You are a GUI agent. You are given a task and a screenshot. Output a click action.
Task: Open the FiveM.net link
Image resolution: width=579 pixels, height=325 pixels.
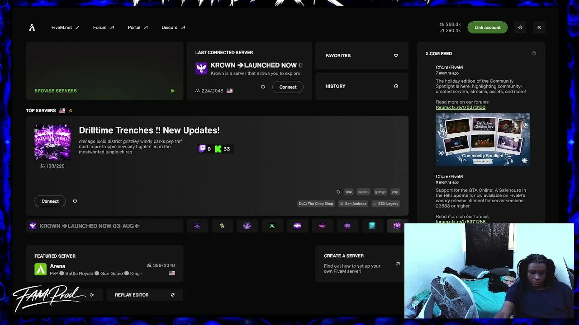[66, 28]
